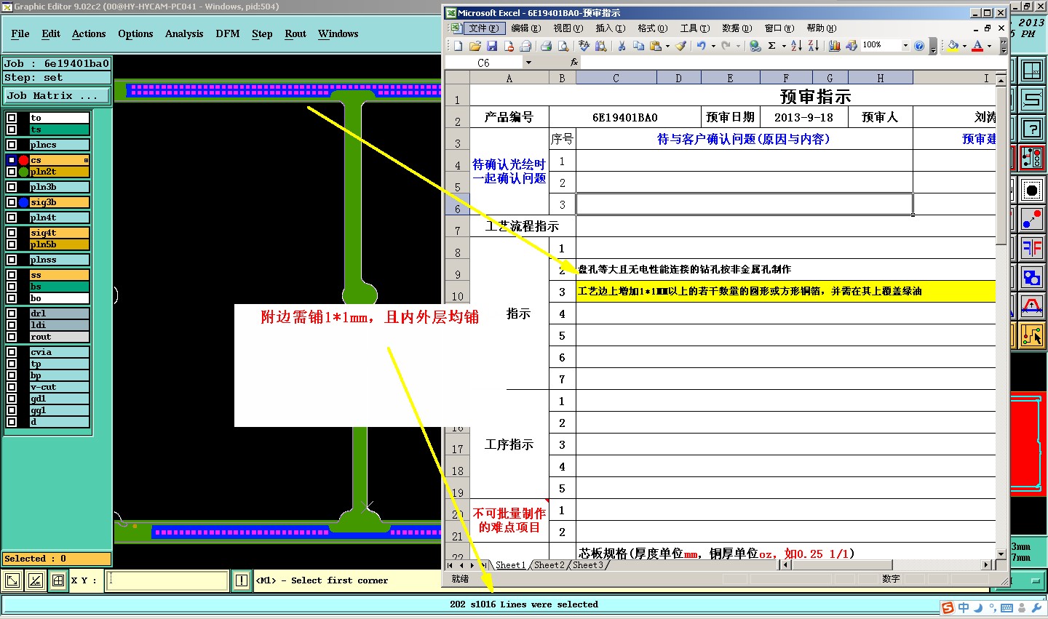Toggle the to layer checkbox

[x=12, y=118]
